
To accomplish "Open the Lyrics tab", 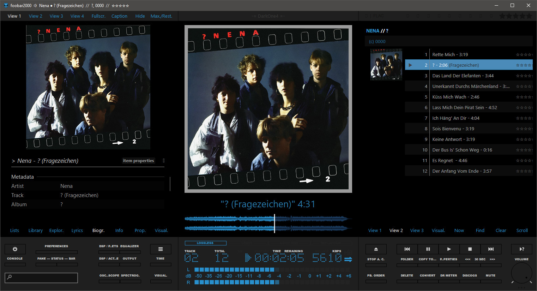I will coord(77,230).
